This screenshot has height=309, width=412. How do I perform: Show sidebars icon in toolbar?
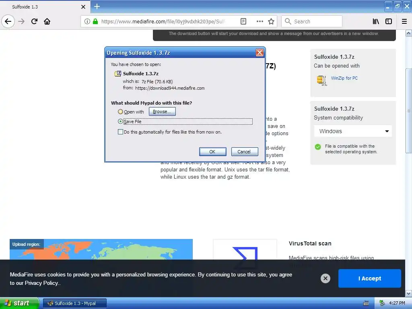pyautogui.click(x=389, y=21)
